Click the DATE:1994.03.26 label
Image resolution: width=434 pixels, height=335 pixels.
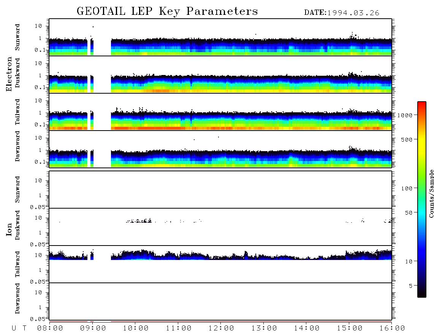click(x=342, y=13)
